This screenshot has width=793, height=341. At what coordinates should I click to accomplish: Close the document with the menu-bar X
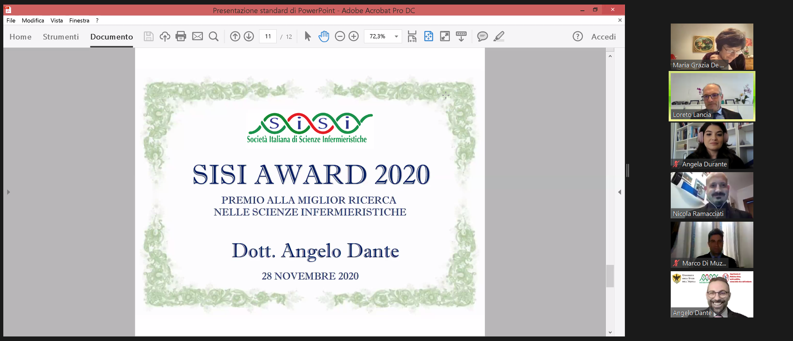click(x=620, y=20)
